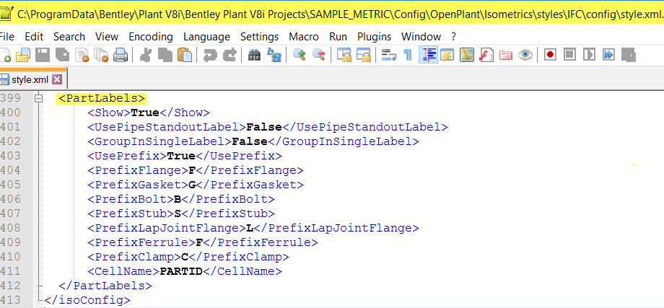Click the highlighted <PartLabels> opening tag
The image size is (664, 308).
(x=102, y=99)
